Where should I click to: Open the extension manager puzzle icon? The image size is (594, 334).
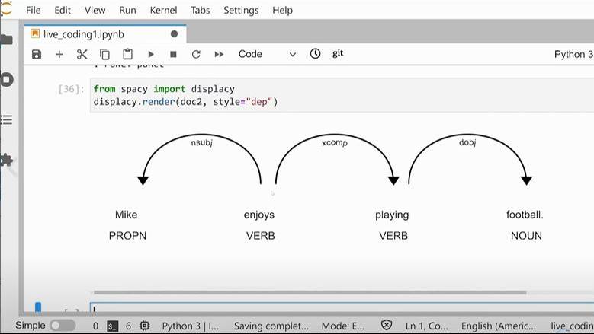(x=6, y=160)
